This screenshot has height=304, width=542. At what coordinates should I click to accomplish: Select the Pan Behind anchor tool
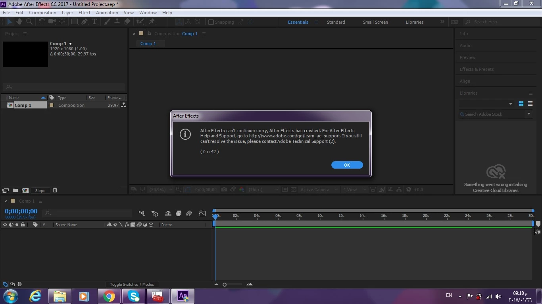pyautogui.click(x=62, y=22)
